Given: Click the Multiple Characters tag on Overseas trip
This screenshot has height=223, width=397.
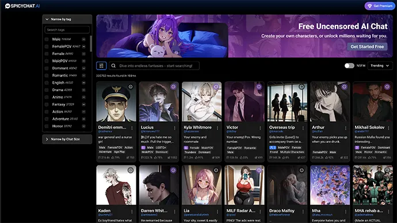Looking at the screenshot, I should tap(292, 152).
